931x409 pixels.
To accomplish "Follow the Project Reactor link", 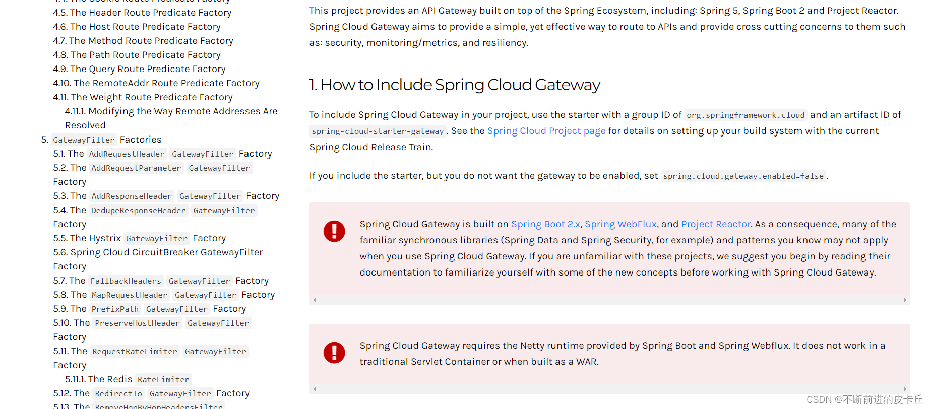I will pyautogui.click(x=716, y=224).
